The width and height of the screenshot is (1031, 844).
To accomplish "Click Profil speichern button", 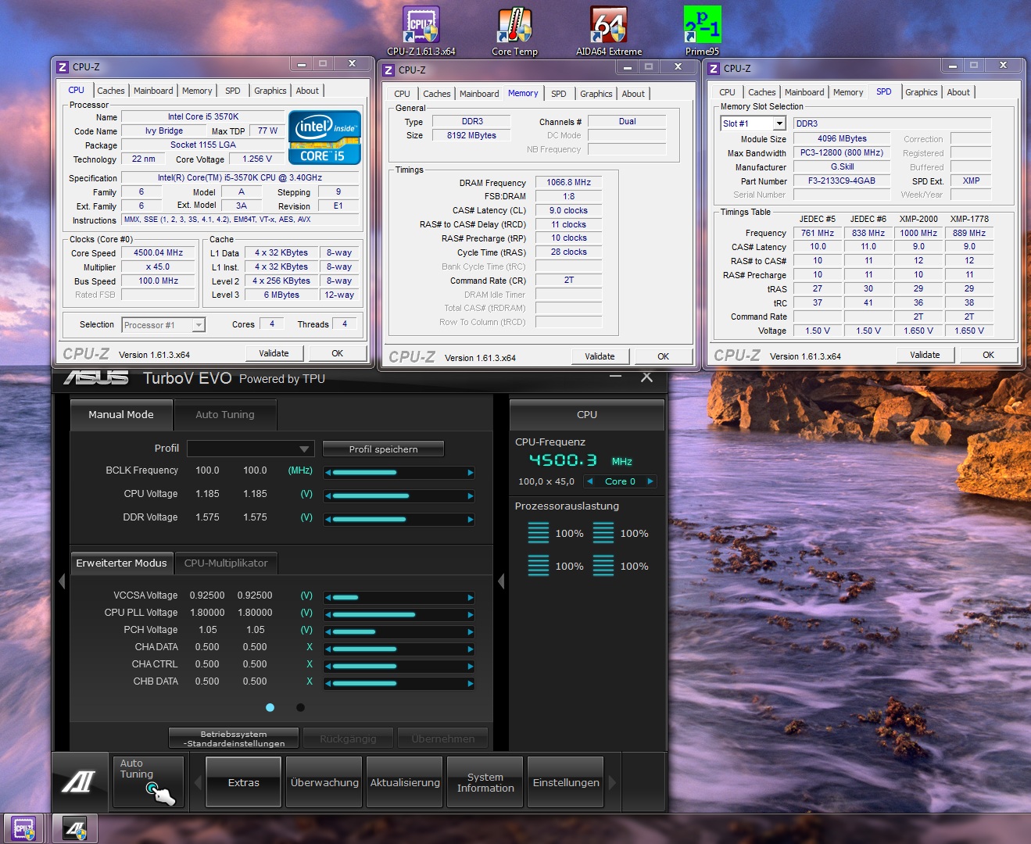I will pyautogui.click(x=383, y=449).
